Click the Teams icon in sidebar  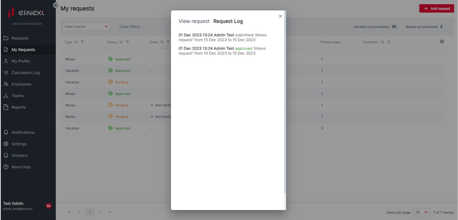coord(6,96)
